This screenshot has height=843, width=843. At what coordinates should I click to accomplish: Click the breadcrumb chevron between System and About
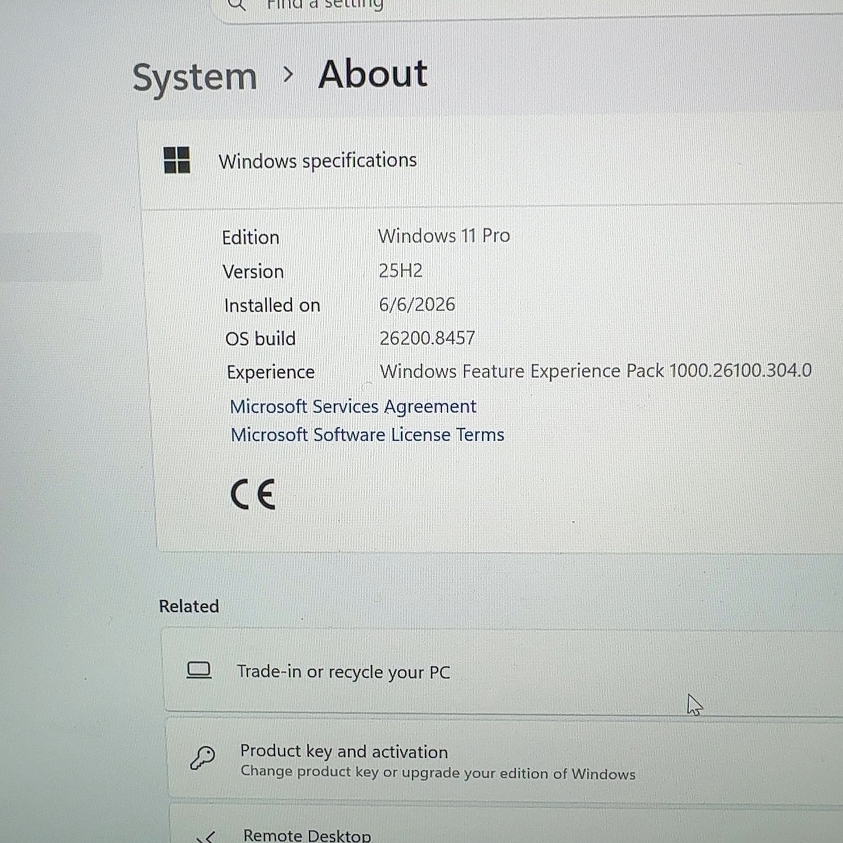pos(288,75)
